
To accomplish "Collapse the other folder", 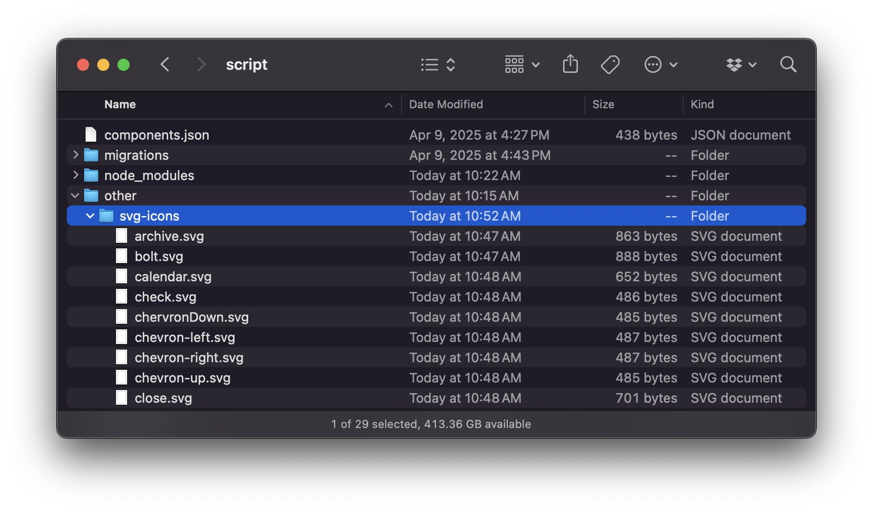I will [x=75, y=195].
